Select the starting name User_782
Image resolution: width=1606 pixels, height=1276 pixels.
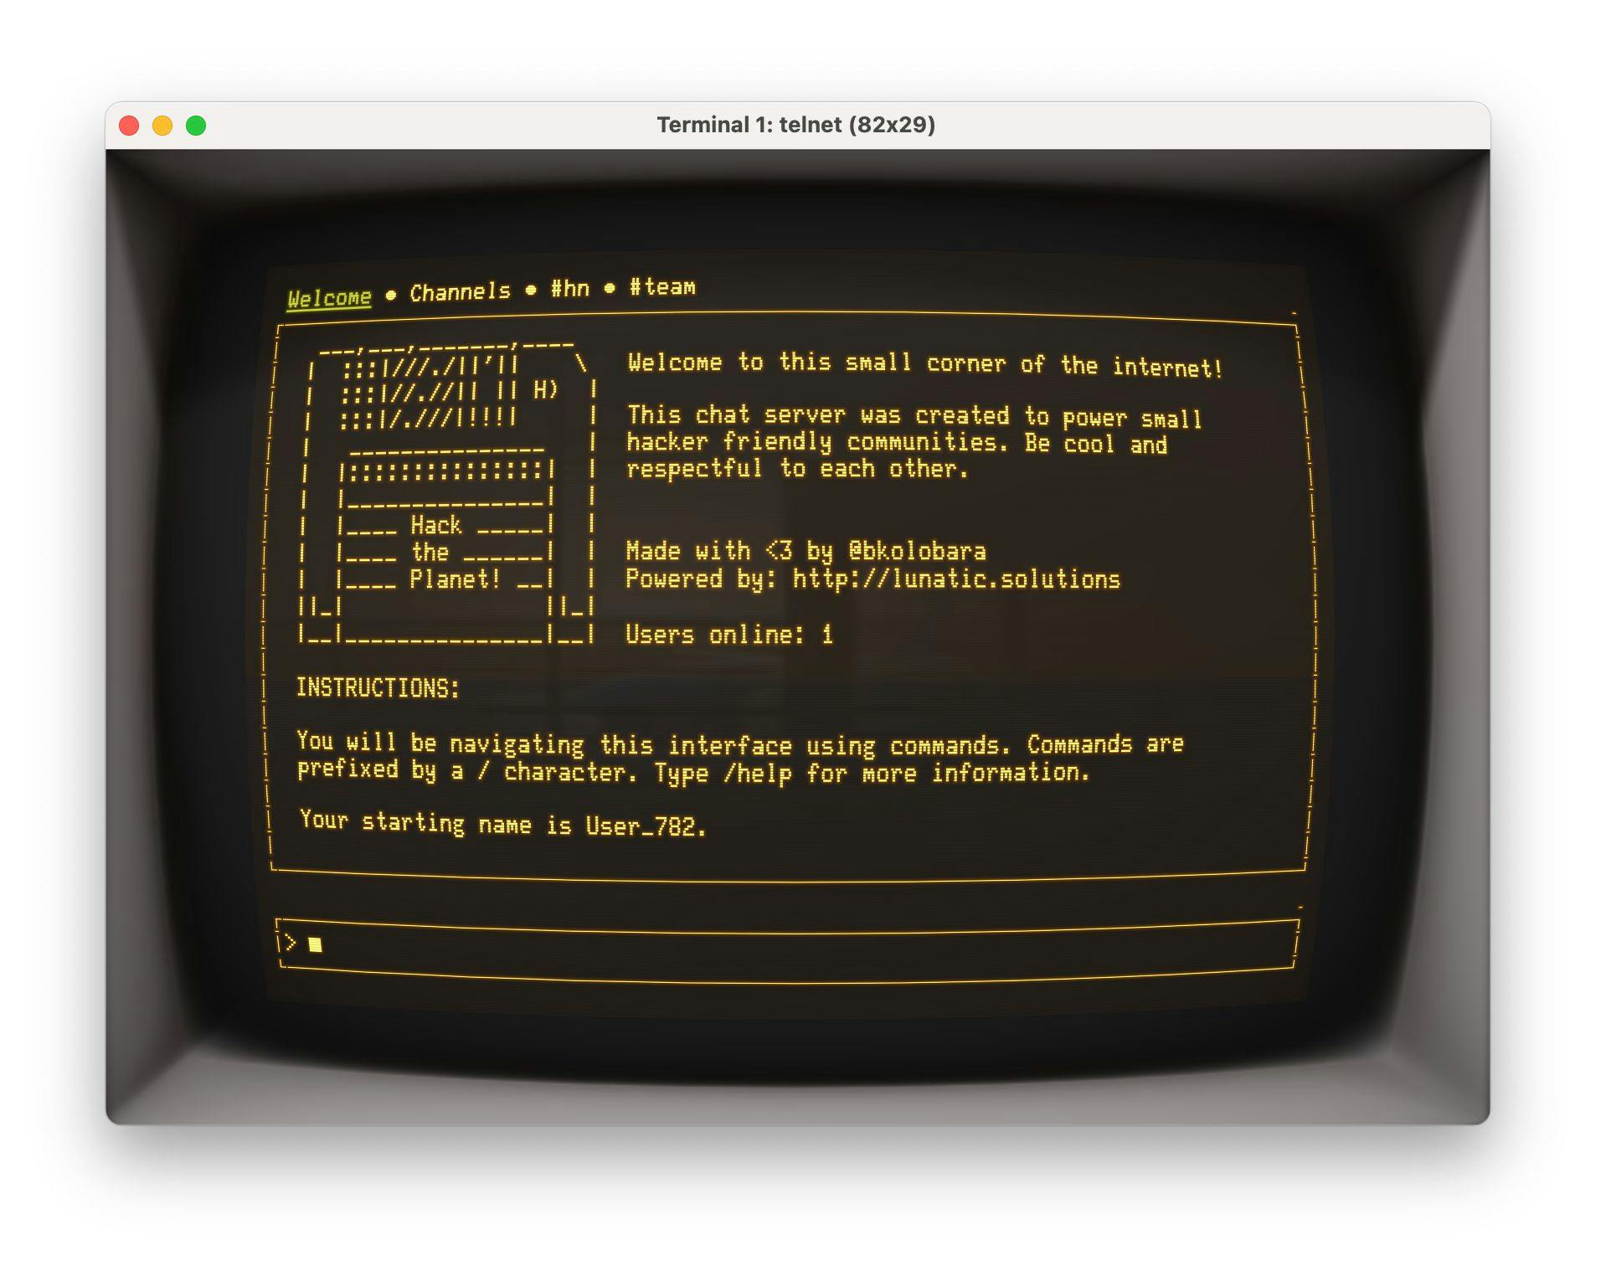pyautogui.click(x=644, y=824)
